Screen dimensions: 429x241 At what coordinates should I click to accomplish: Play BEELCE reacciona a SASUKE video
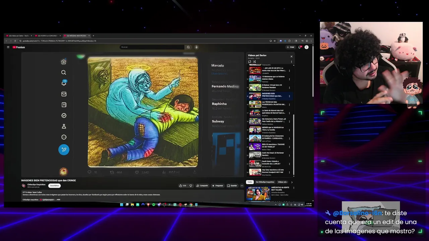click(x=270, y=147)
